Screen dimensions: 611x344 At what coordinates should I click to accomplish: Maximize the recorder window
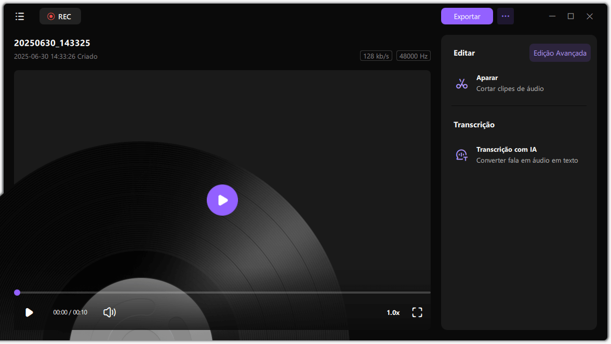(570, 16)
